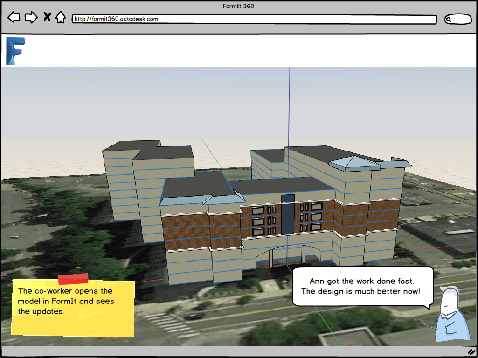This screenshot has width=478, height=358.
Task: Click the back navigation arrow
Action: point(14,17)
